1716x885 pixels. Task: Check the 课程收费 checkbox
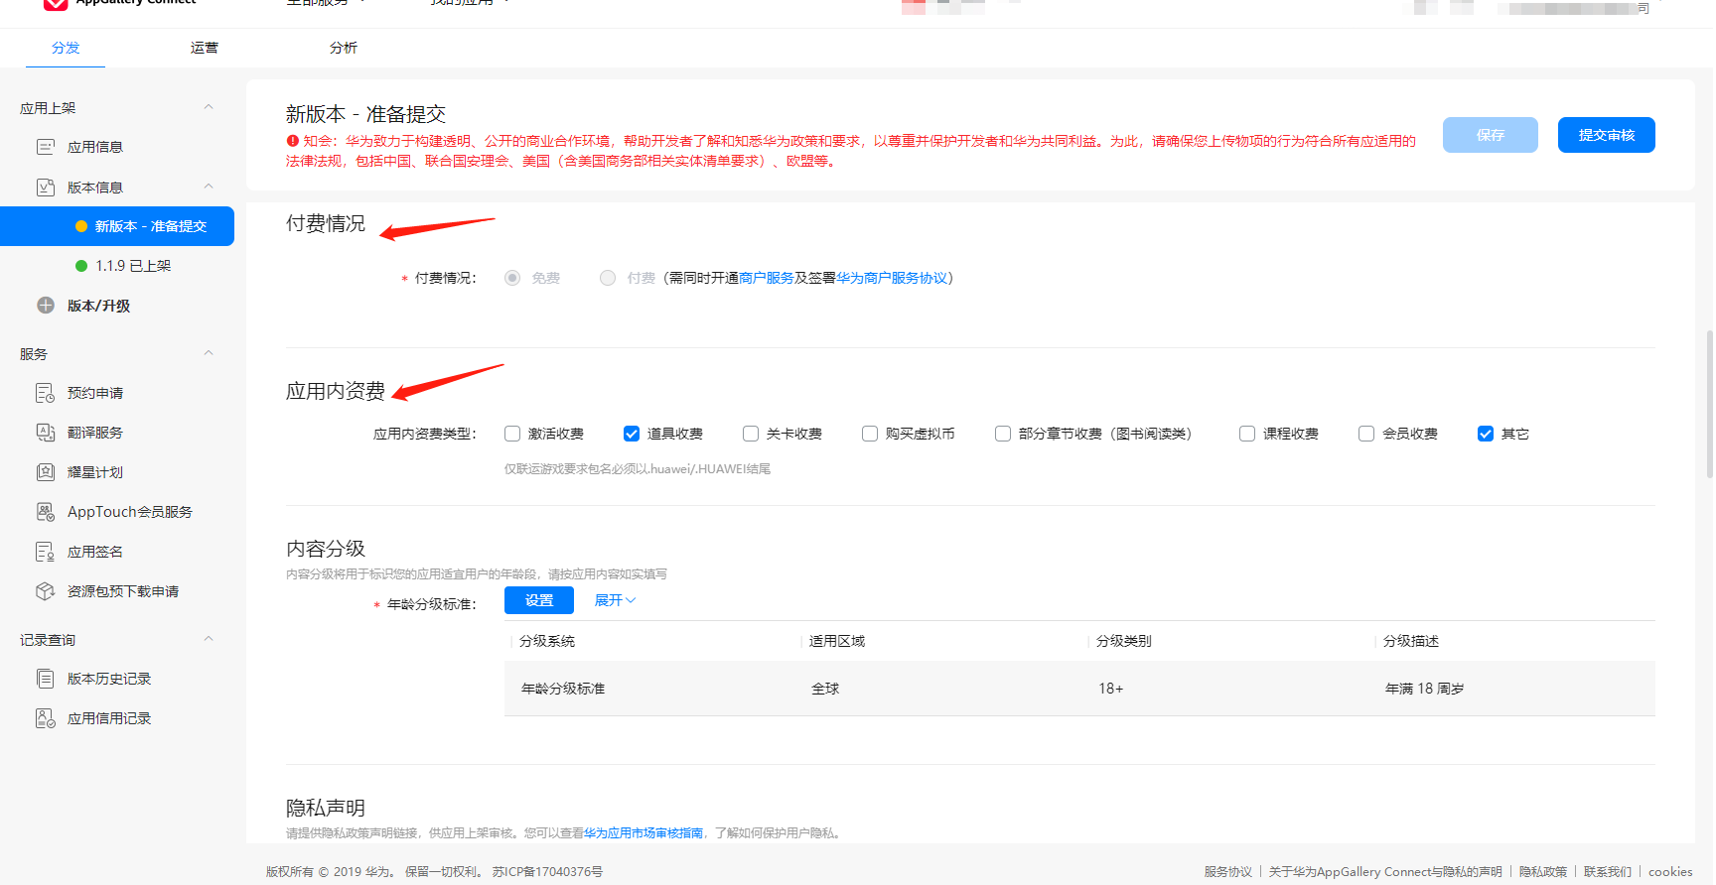point(1247,434)
